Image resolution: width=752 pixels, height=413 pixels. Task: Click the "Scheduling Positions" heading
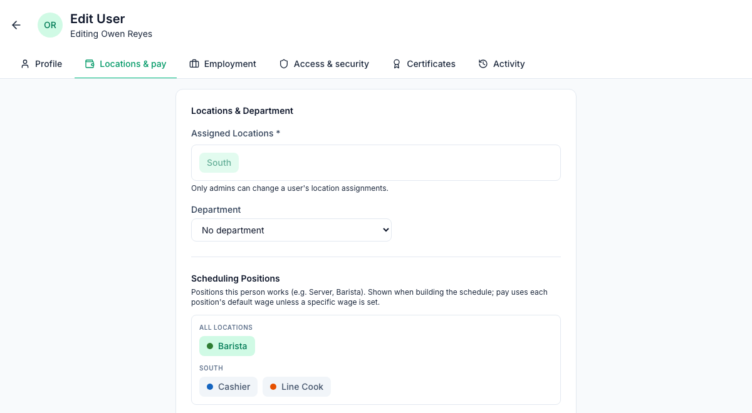click(x=236, y=278)
